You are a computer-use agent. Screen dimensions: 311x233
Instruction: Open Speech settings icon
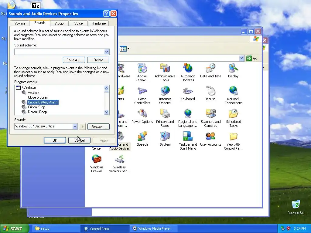142,139
